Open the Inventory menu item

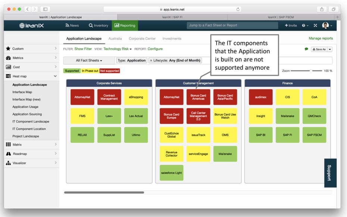(x=99, y=25)
